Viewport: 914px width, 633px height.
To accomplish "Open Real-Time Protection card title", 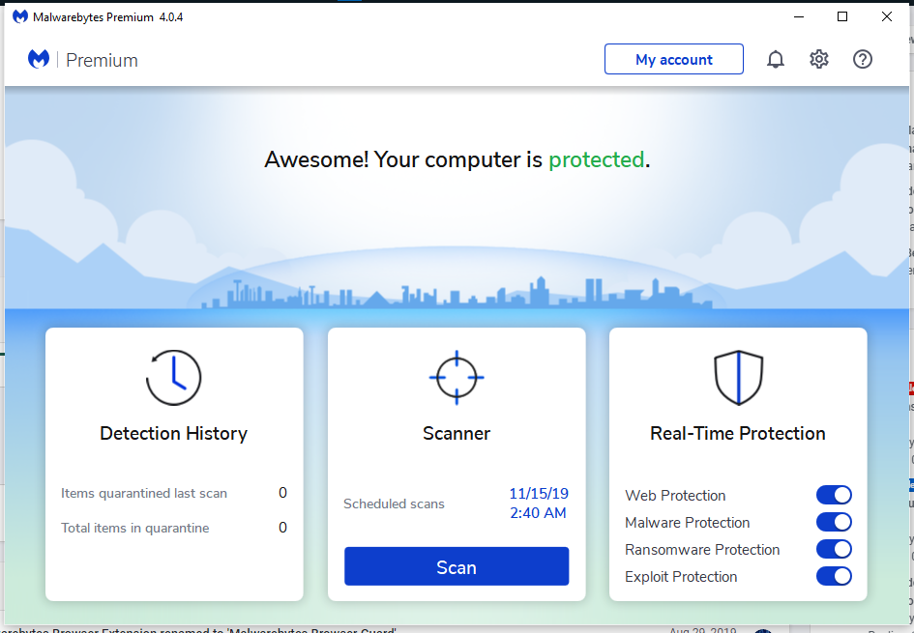I will point(738,433).
